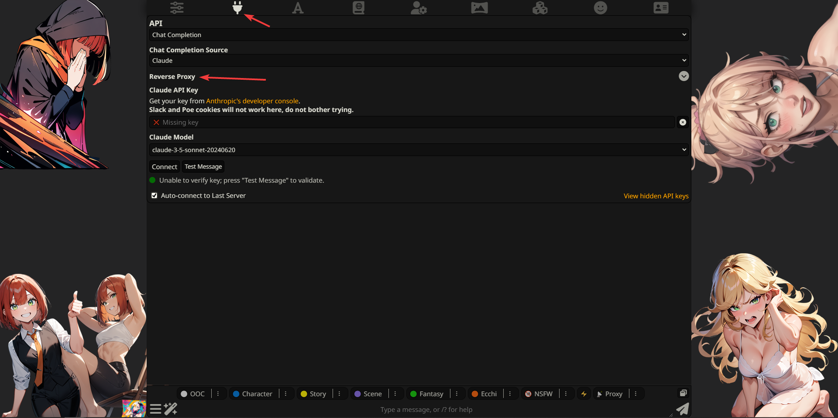Image resolution: width=838 pixels, height=418 pixels.
Task: Open the options dots beside Fantasy
Action: [457, 394]
